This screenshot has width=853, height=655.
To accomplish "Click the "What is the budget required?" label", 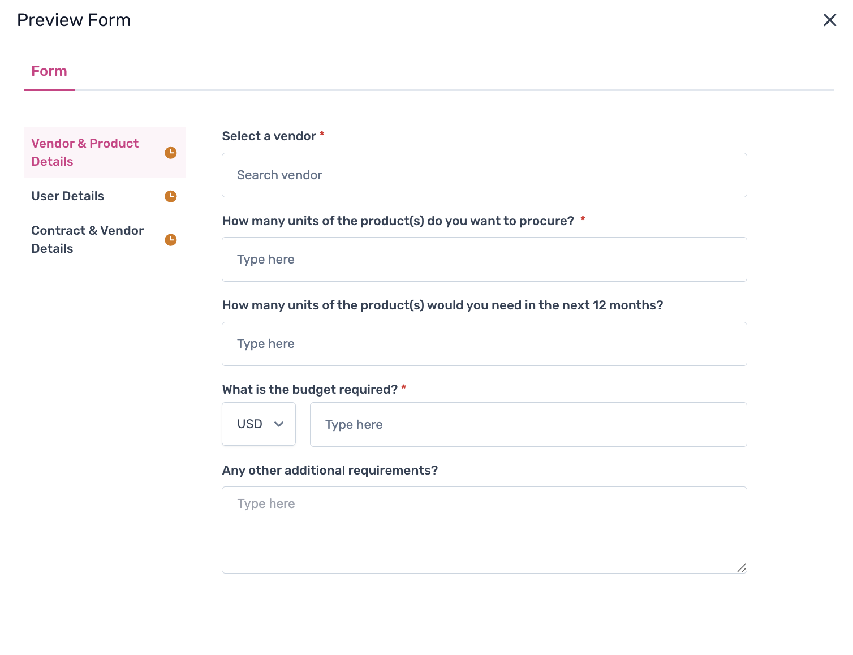I will coord(310,390).
